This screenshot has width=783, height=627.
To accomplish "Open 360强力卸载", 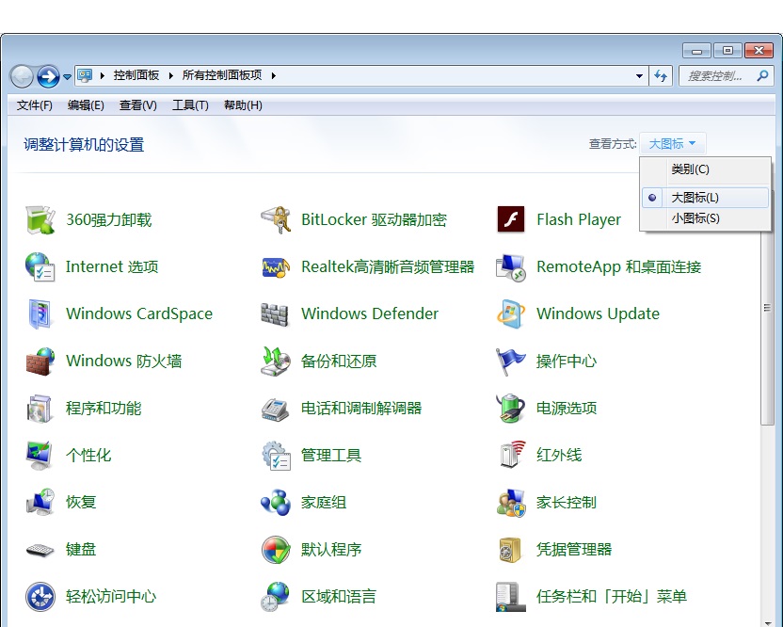I will pos(106,219).
